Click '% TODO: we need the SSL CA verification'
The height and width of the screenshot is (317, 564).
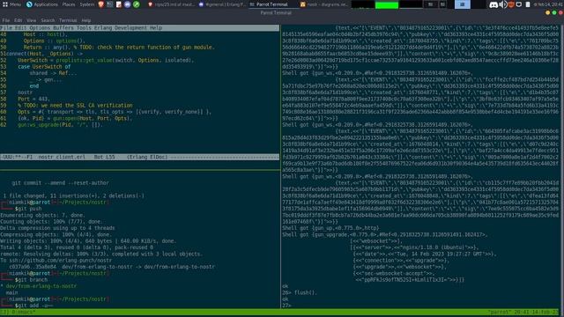(75, 106)
